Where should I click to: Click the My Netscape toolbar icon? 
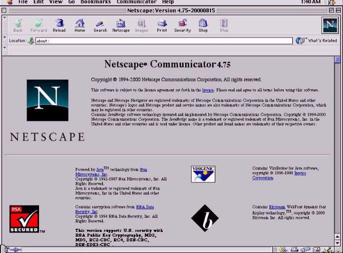pos(121,25)
